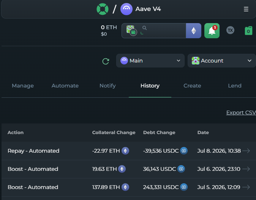Viewport: 256px width, 200px height.
Task: Click the magnifier search icon
Action: point(144,28)
